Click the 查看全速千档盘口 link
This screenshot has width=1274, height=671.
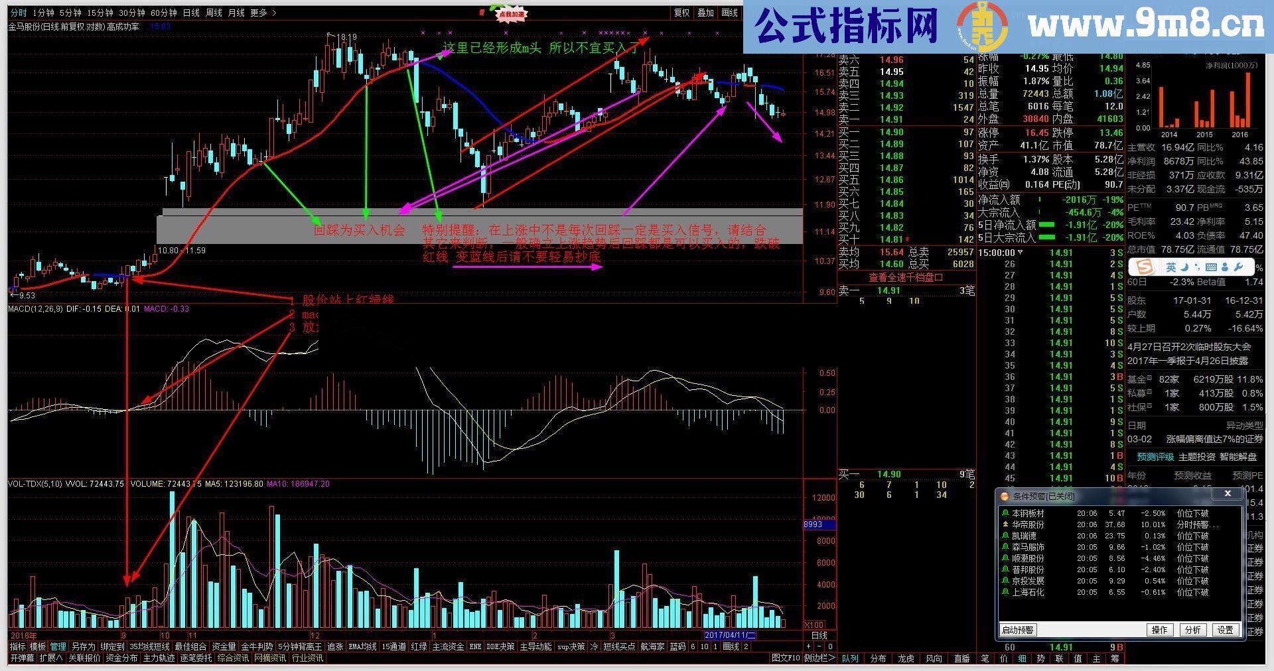click(906, 277)
